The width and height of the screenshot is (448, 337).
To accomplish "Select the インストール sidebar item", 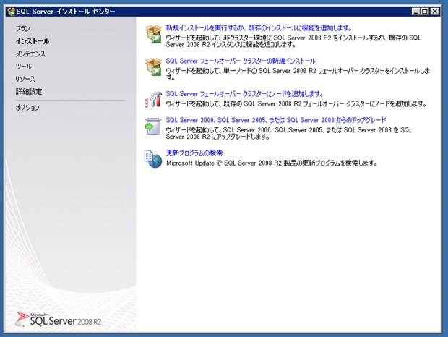I will click(x=33, y=41).
